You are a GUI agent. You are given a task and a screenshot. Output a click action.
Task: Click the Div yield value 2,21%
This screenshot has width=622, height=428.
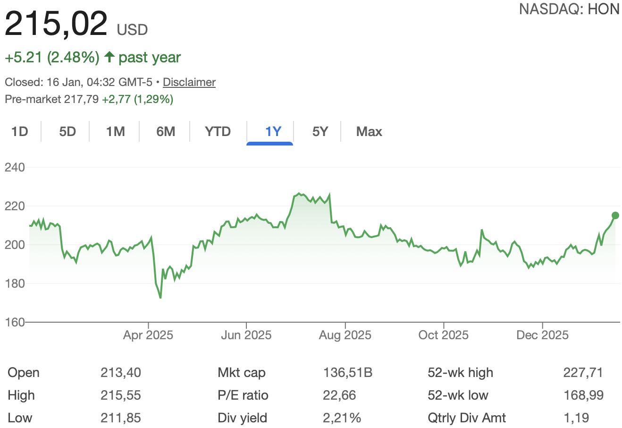click(342, 418)
